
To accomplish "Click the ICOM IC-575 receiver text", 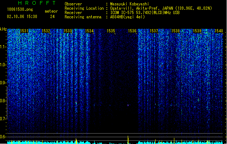I will pyautogui.click(x=145, y=13).
